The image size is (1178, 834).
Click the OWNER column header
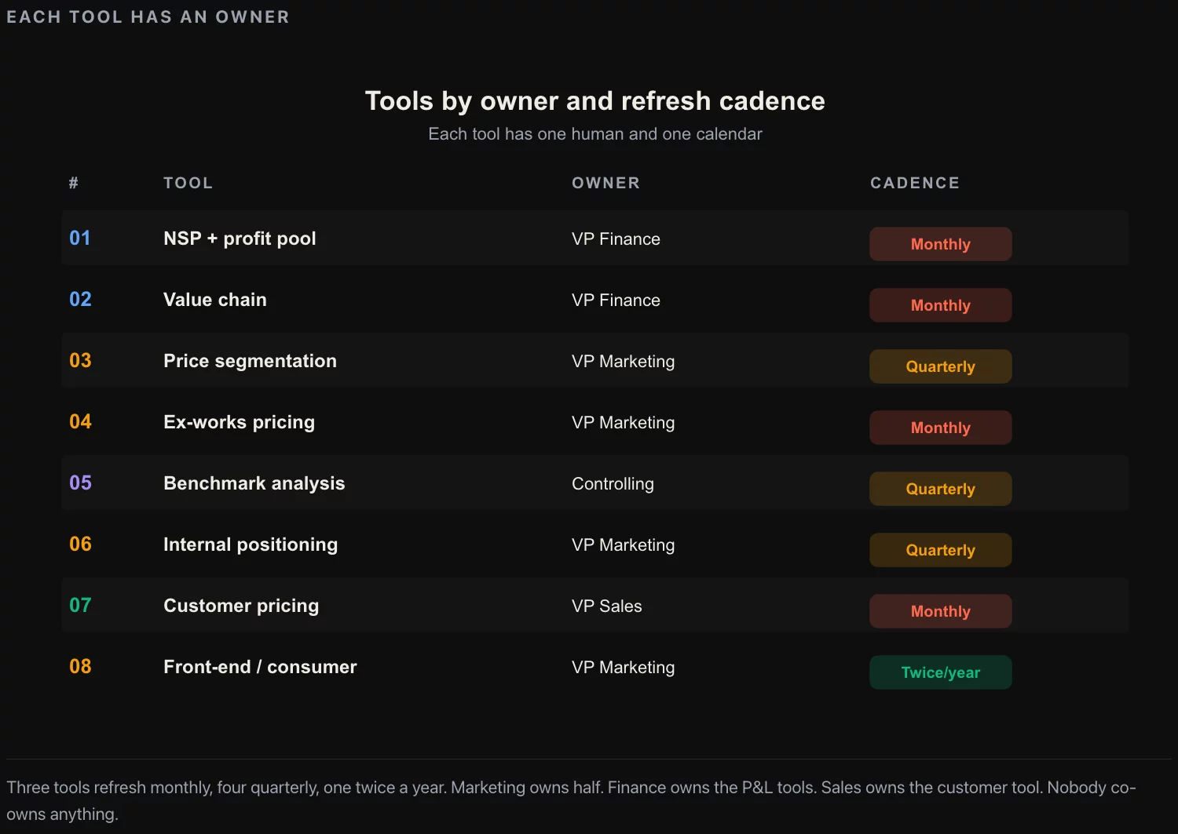pyautogui.click(x=605, y=183)
